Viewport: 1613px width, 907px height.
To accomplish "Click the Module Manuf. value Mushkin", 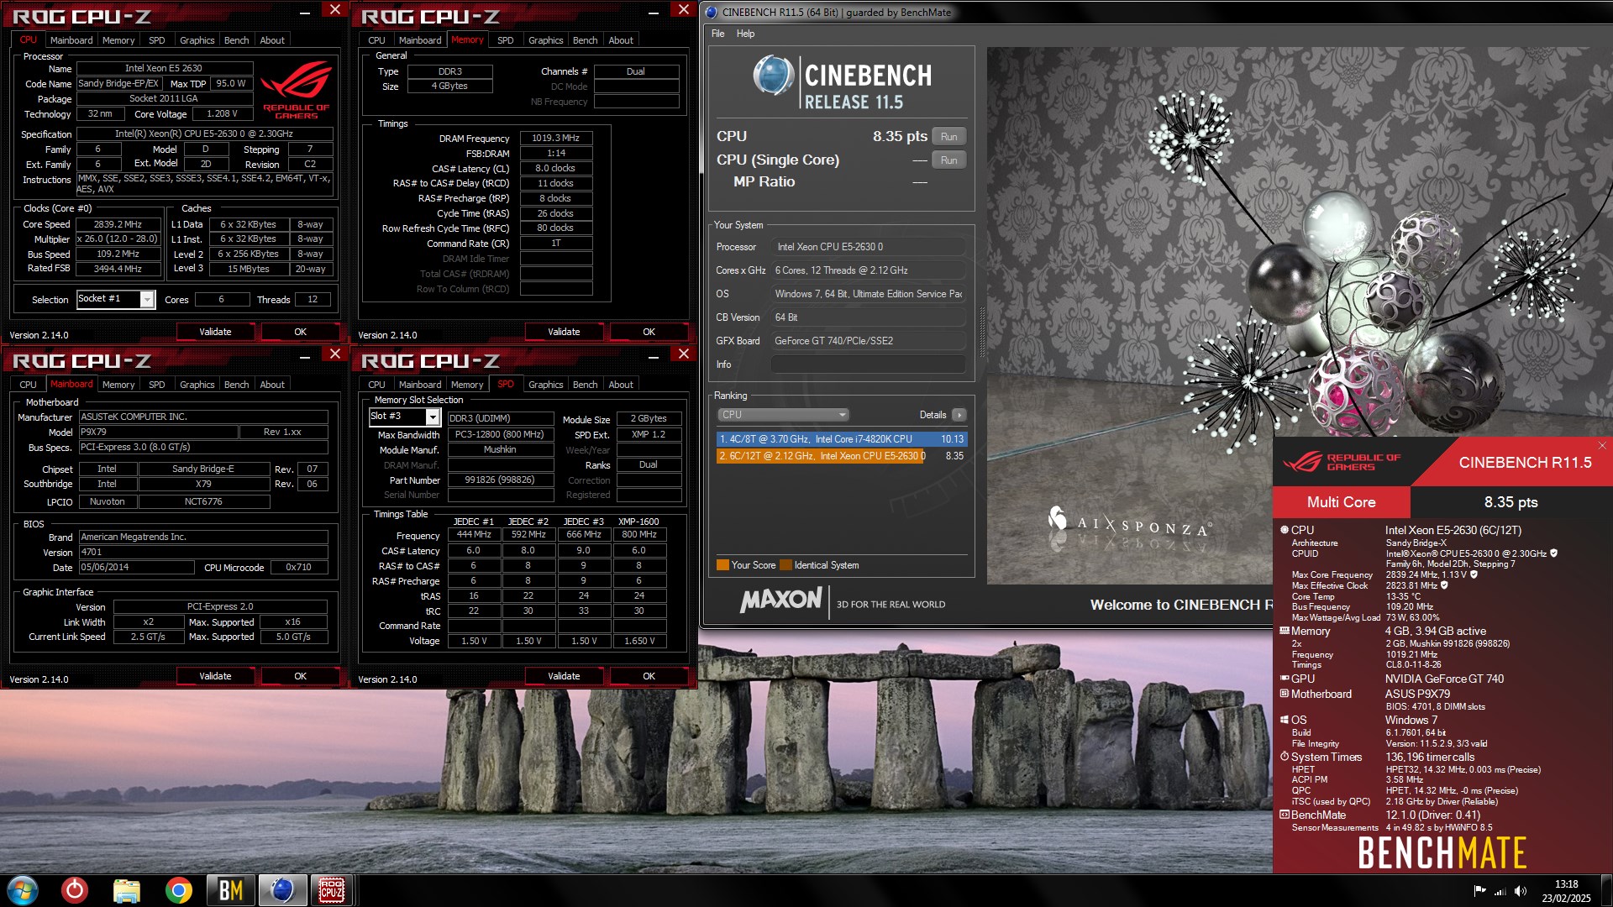I will [500, 449].
